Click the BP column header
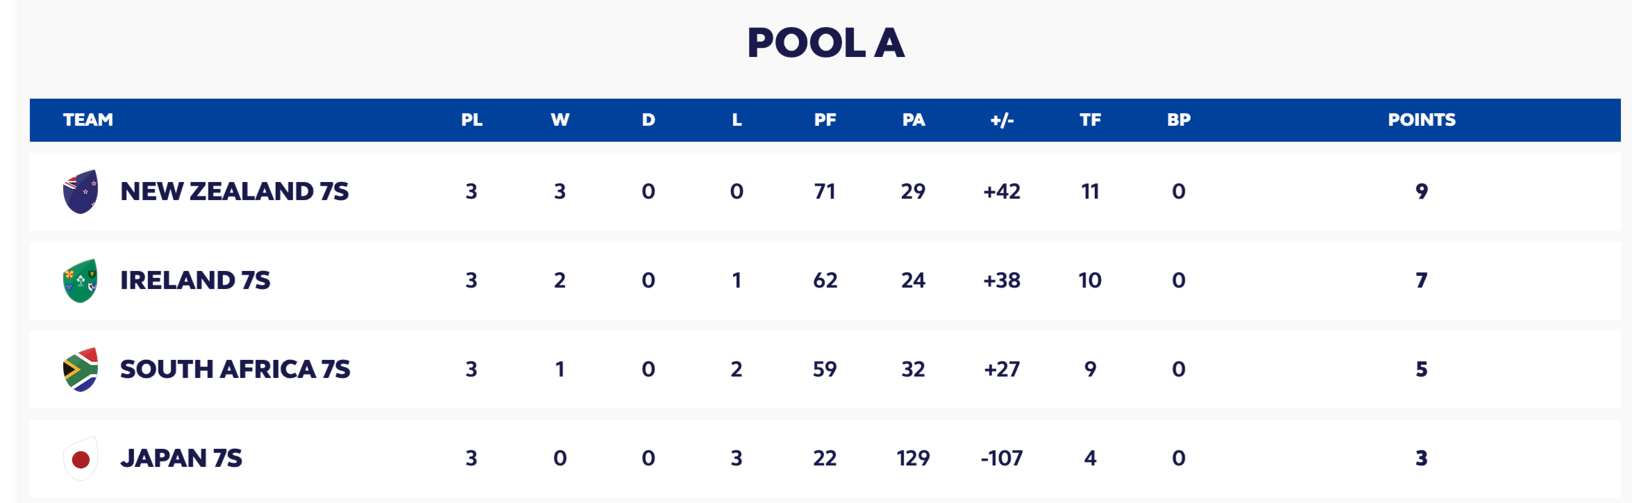 1179,120
